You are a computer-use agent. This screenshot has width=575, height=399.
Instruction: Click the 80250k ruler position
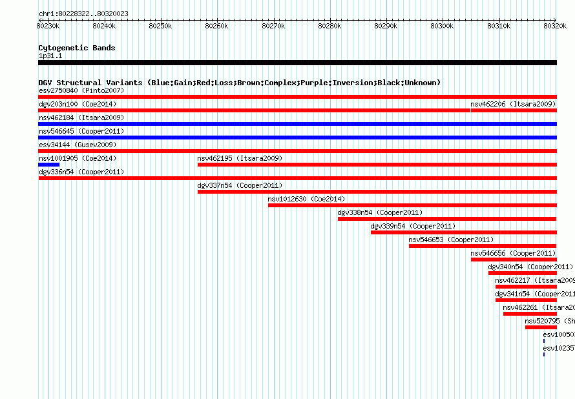[160, 26]
